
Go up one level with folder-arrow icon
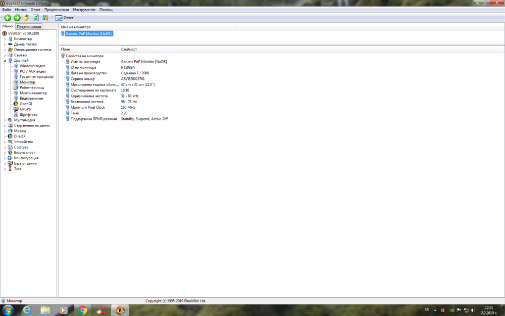(26, 18)
